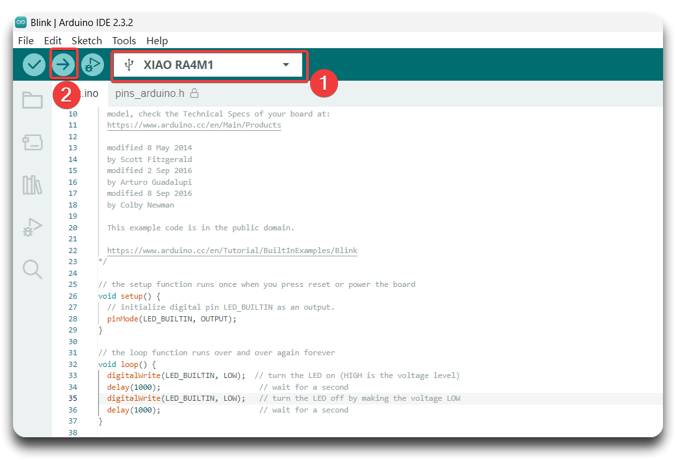
Task: Open the Debug panel sidebar icon
Action: point(32,227)
